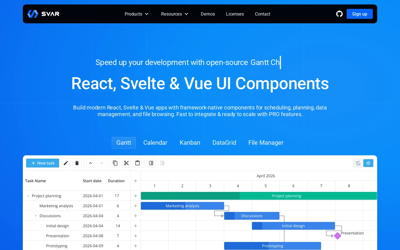Viewport: 400px width, 250px height.
Task: Open the Products dropdown menu
Action: coord(137,14)
